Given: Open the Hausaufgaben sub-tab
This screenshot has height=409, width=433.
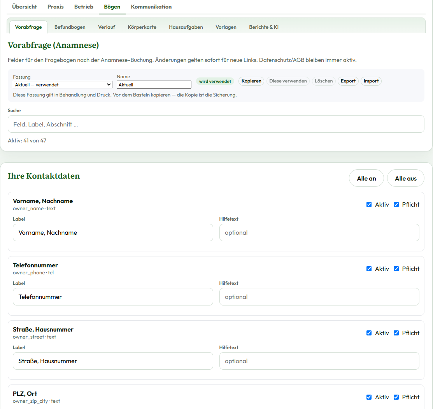Looking at the screenshot, I should pos(186,27).
